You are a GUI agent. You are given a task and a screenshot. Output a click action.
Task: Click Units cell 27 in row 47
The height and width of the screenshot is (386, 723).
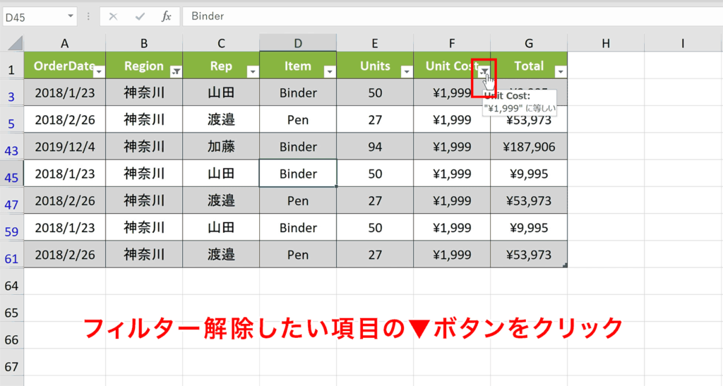(x=375, y=200)
